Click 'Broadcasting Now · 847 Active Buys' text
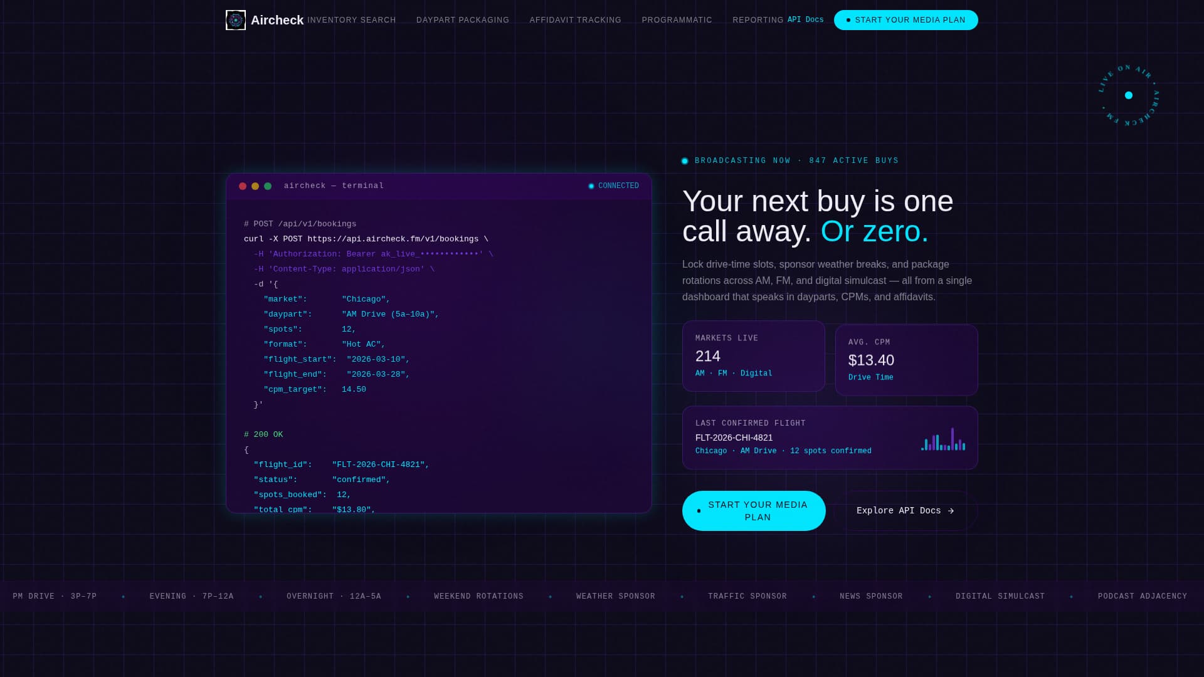The height and width of the screenshot is (677, 1204). (x=797, y=161)
